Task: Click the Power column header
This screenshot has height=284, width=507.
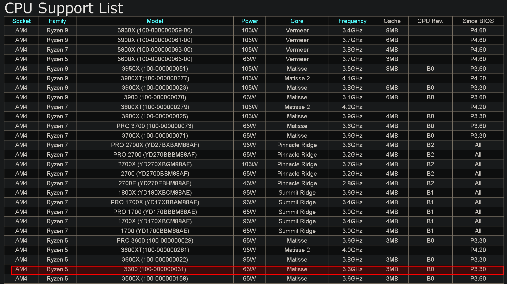Action: click(x=250, y=21)
